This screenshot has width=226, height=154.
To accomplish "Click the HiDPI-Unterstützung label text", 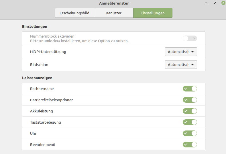I will tap(48, 52).
